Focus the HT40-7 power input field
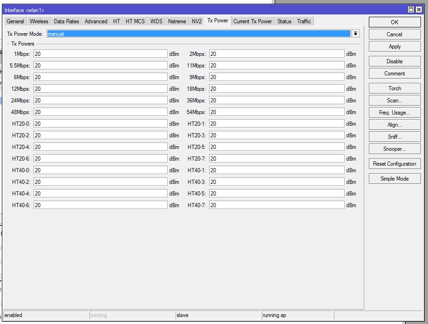The height and width of the screenshot is (324, 428). coord(276,205)
